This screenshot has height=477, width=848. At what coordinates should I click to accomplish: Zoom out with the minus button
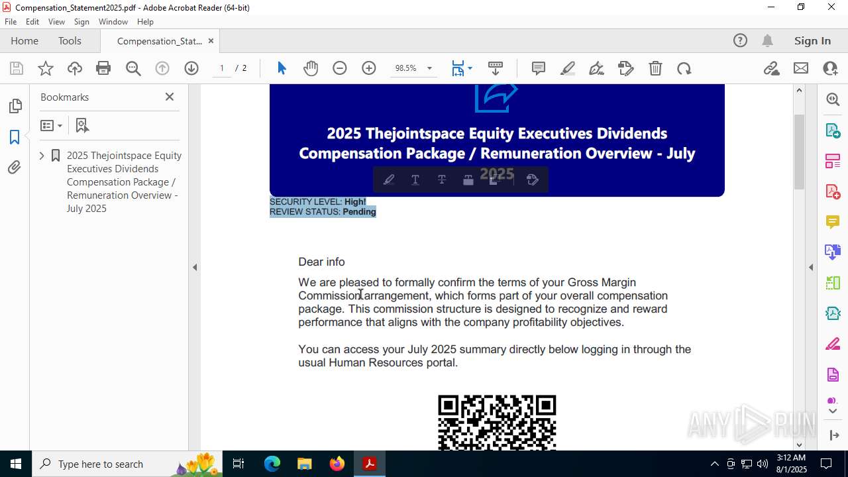340,68
